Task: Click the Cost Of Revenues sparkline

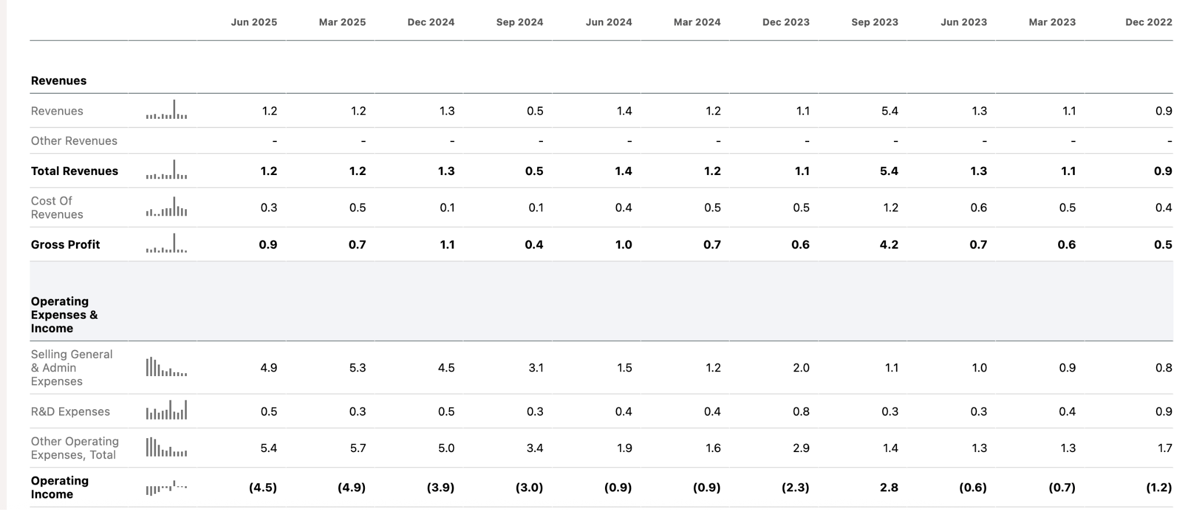Action: tap(166, 207)
